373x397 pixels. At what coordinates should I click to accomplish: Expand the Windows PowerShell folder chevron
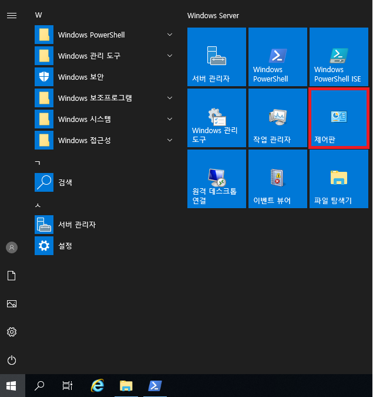170,35
